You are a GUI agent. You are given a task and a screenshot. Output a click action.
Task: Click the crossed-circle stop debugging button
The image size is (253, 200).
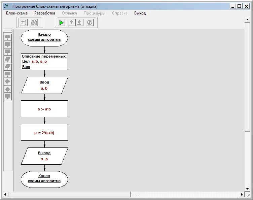[x=90, y=23]
